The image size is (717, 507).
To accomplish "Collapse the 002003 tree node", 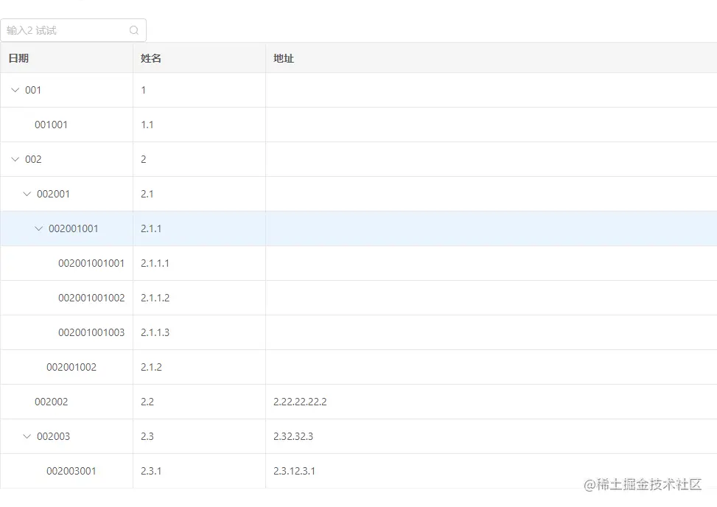I will click(26, 436).
